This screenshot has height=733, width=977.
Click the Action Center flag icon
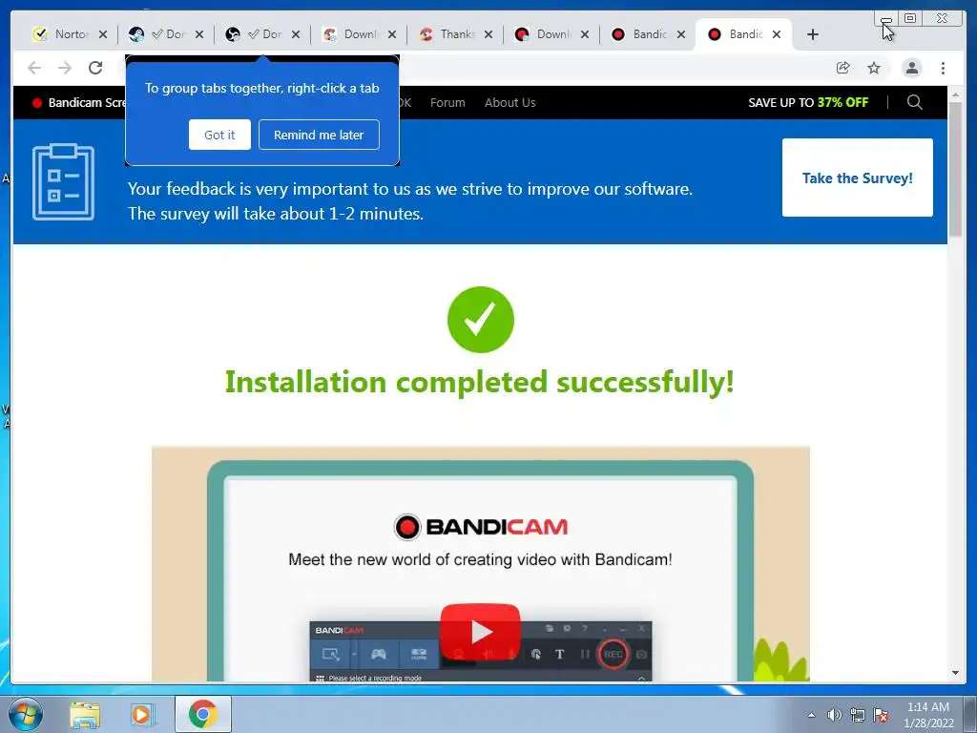tap(881, 715)
